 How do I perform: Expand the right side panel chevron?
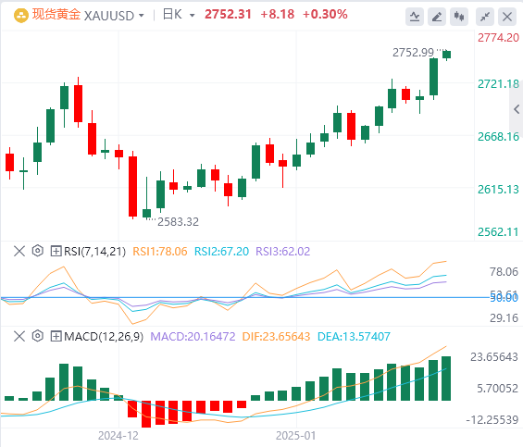point(517,109)
